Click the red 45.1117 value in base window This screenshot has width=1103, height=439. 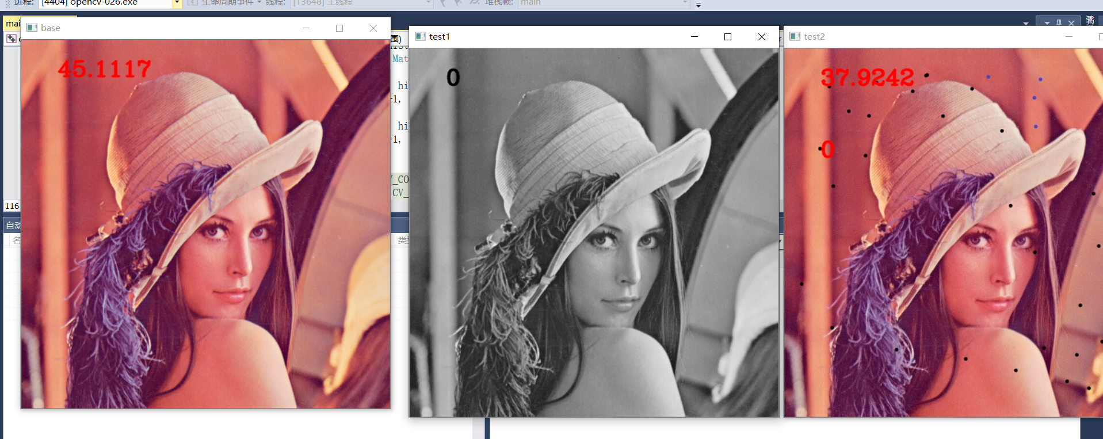click(x=104, y=69)
